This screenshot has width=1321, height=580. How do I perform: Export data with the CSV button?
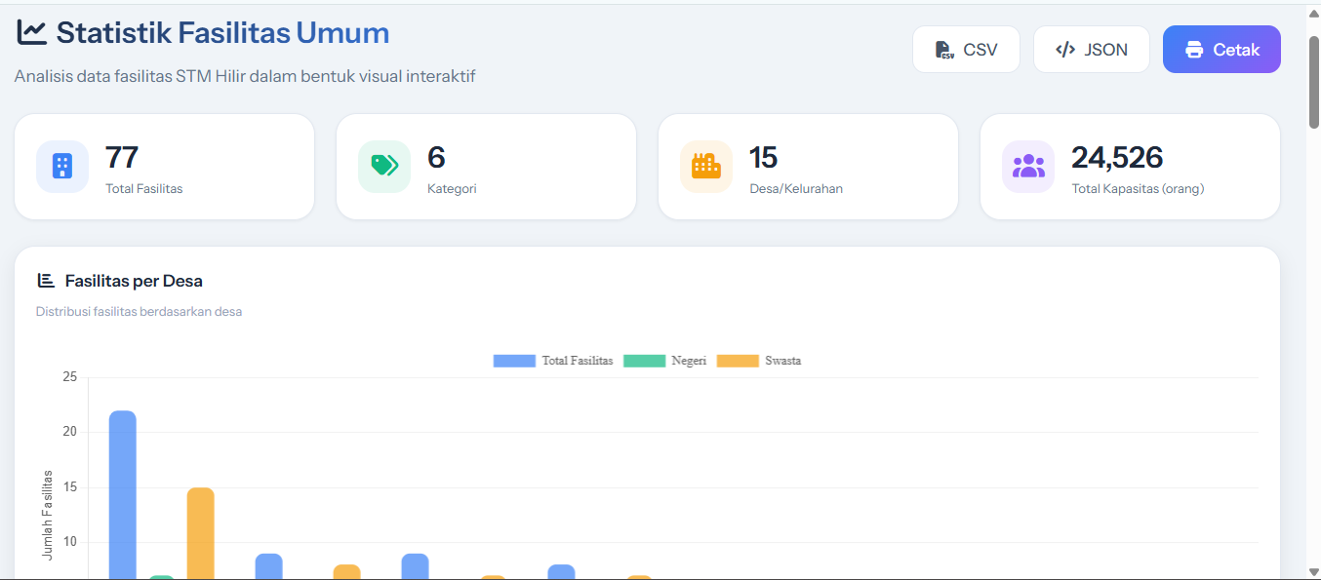click(x=966, y=50)
